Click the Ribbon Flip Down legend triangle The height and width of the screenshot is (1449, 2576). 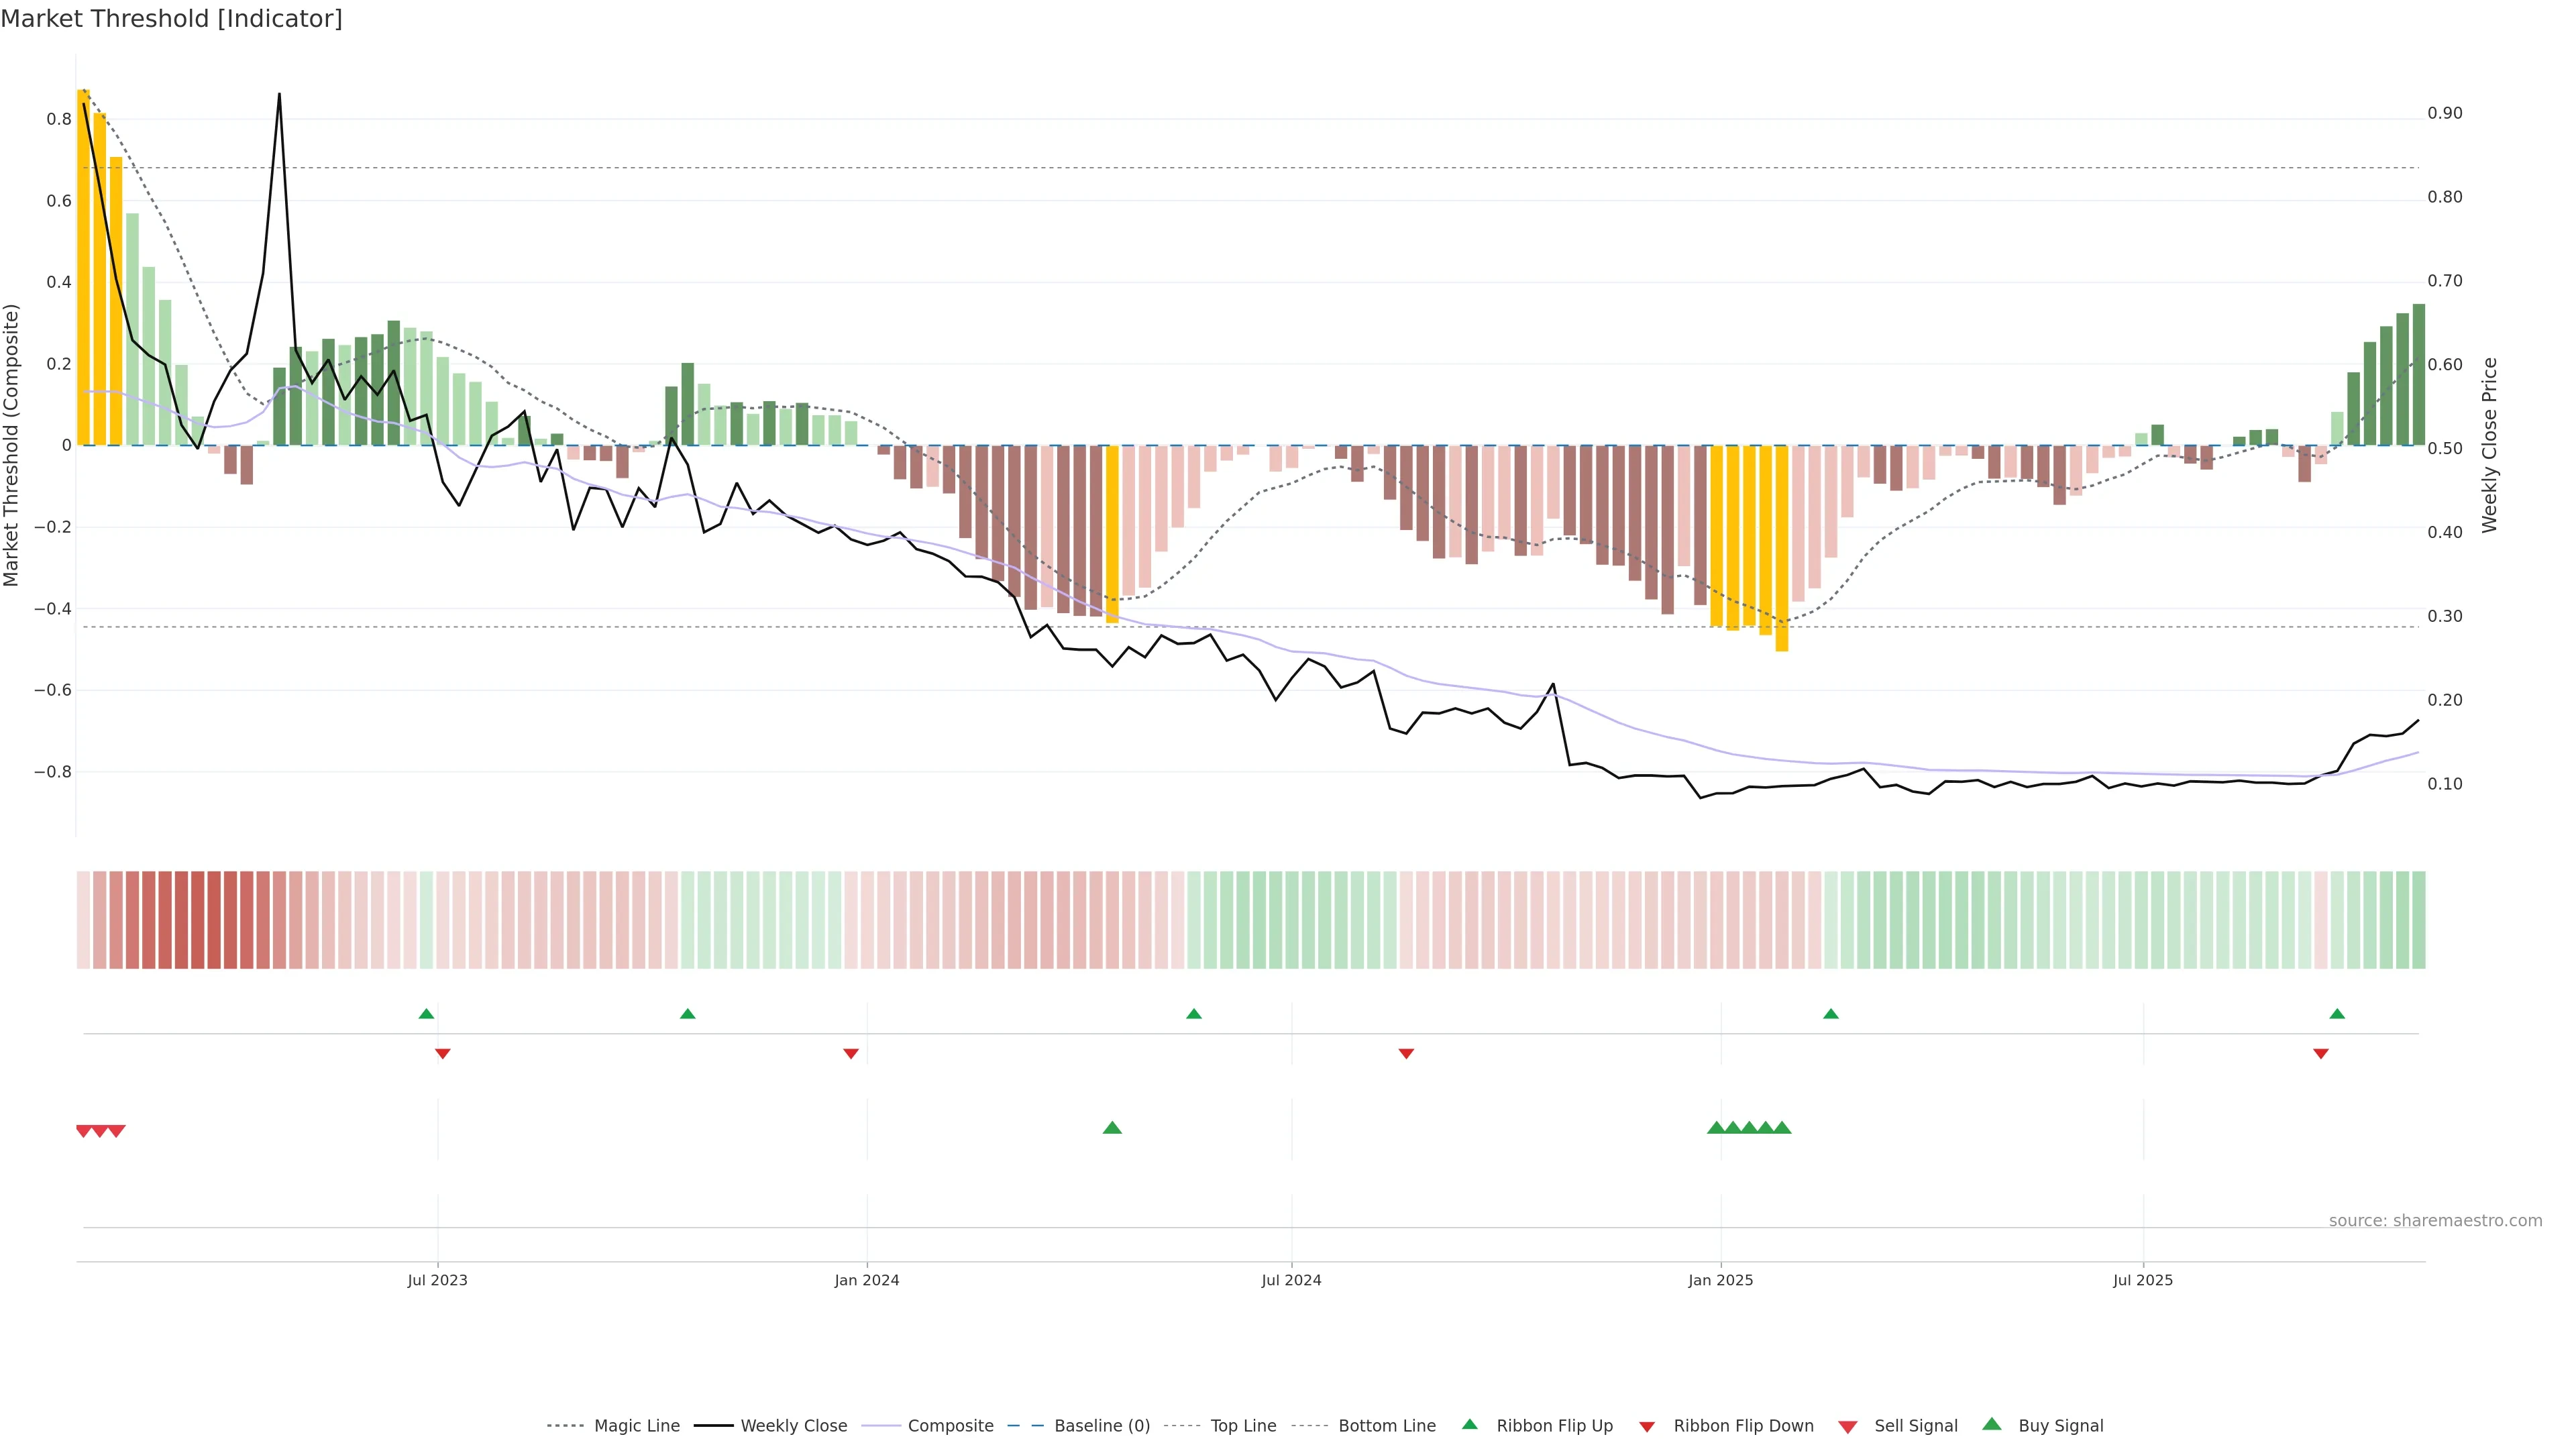pos(1647,1426)
